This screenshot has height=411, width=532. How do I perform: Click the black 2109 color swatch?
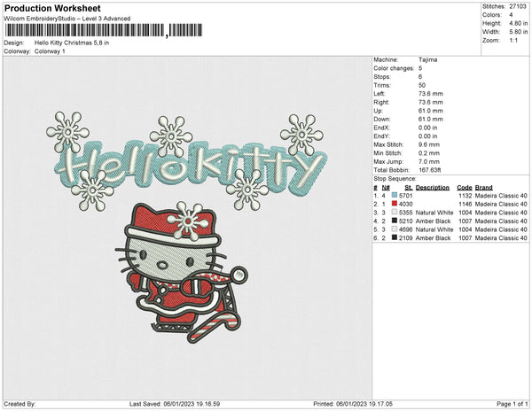point(395,238)
